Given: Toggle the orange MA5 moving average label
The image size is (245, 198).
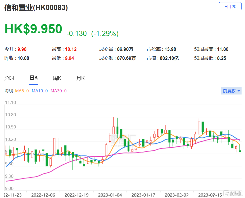Looking at the screenshot, I should pyautogui.click(x=22, y=91).
